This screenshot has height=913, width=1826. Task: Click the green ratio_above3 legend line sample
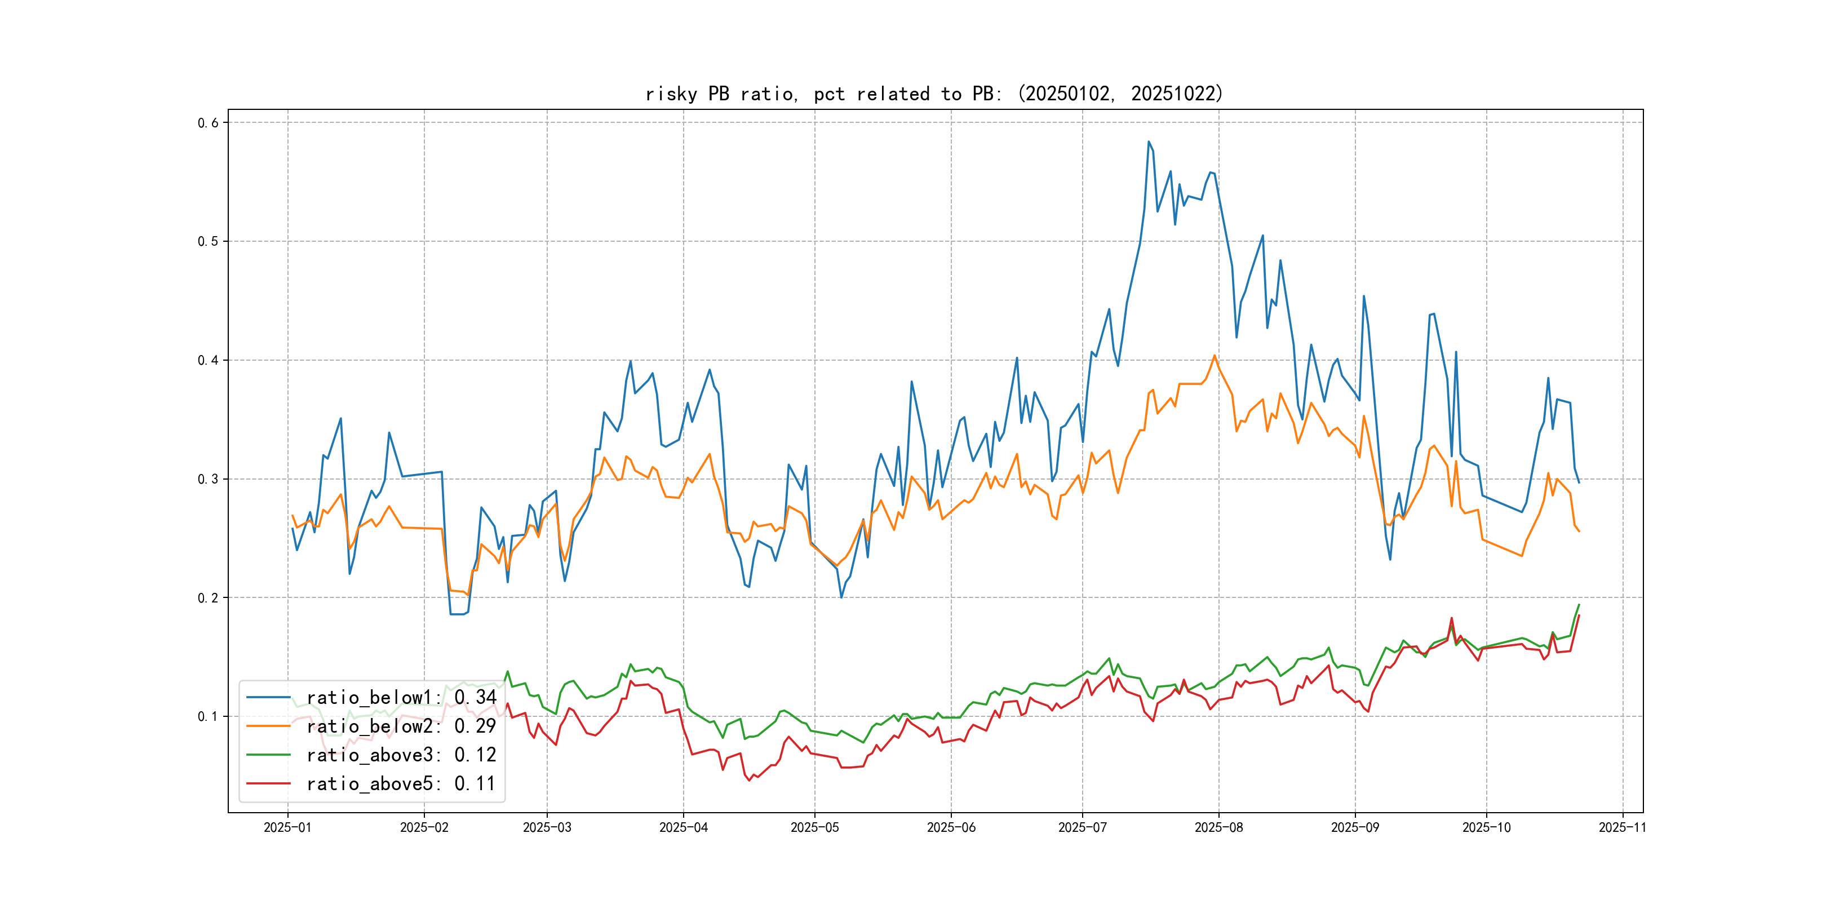[268, 755]
